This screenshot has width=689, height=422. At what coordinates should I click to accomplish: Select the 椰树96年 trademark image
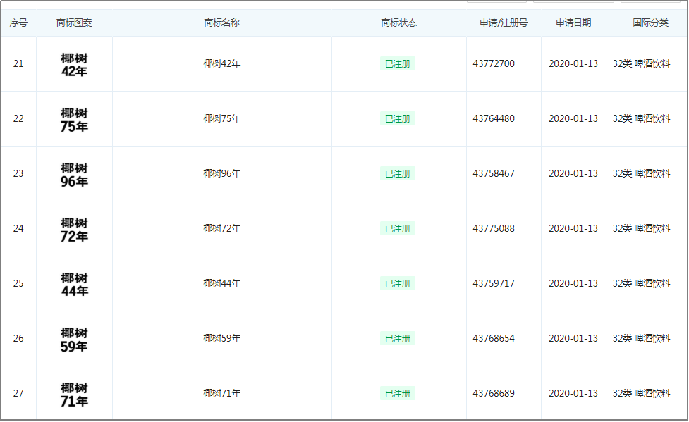74,174
